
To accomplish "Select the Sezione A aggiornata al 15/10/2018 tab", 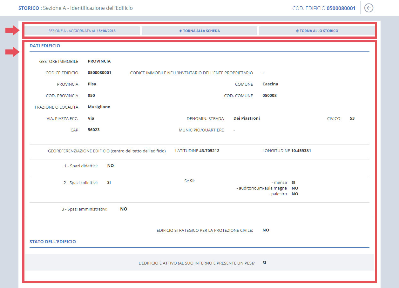I will pos(82,31).
